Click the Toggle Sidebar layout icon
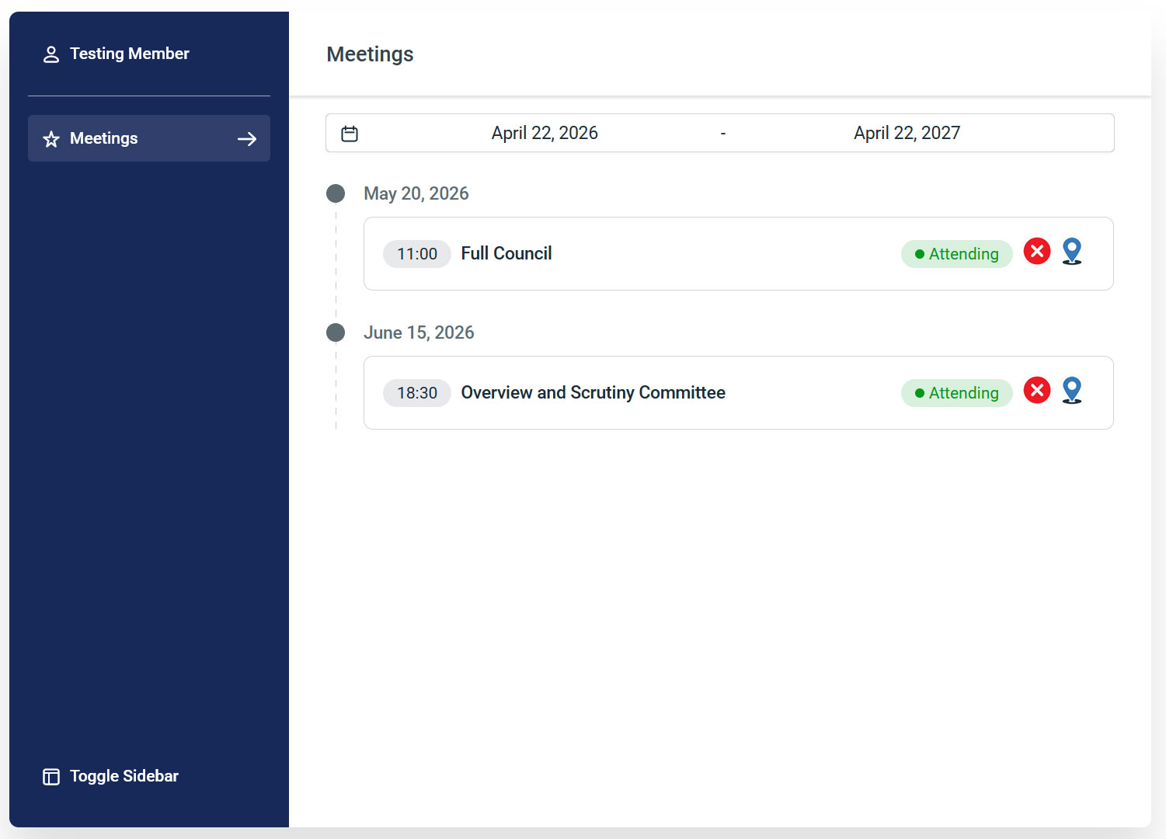This screenshot has width=1166, height=839. click(x=51, y=777)
